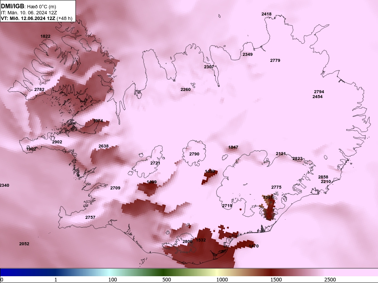Image resolution: width=378 pixels, height=283 pixels.
Task: Click the color scale label 1000
Action: (x=222, y=280)
